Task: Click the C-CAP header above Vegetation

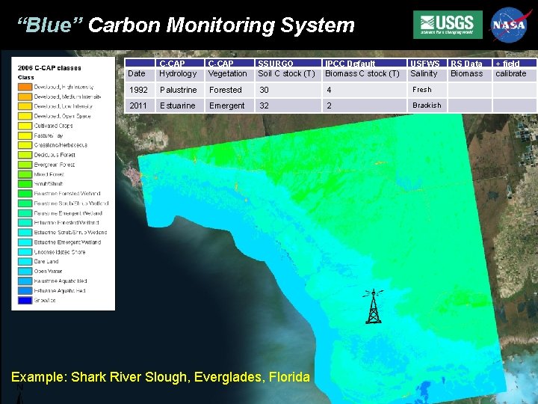Action: point(229,63)
